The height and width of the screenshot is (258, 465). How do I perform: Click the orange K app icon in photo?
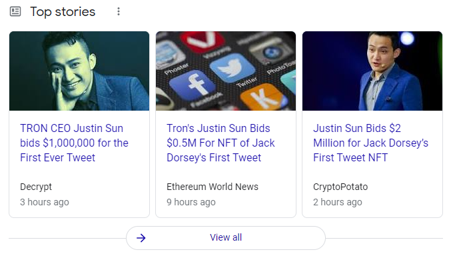(x=263, y=97)
